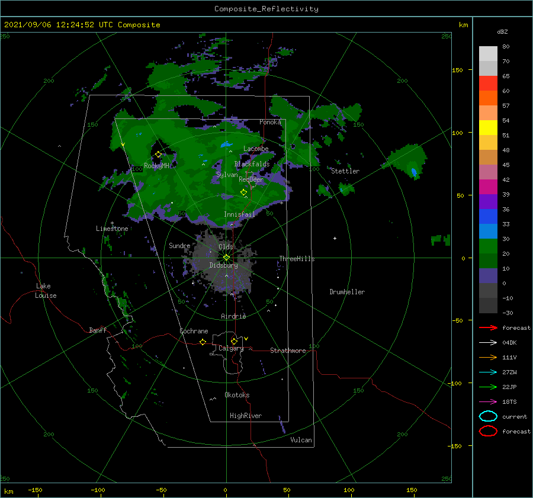Viewport: 533px width, 498px height.
Task: Select the slate swatch between 10 and 0 dBZ
Action: 488,276
